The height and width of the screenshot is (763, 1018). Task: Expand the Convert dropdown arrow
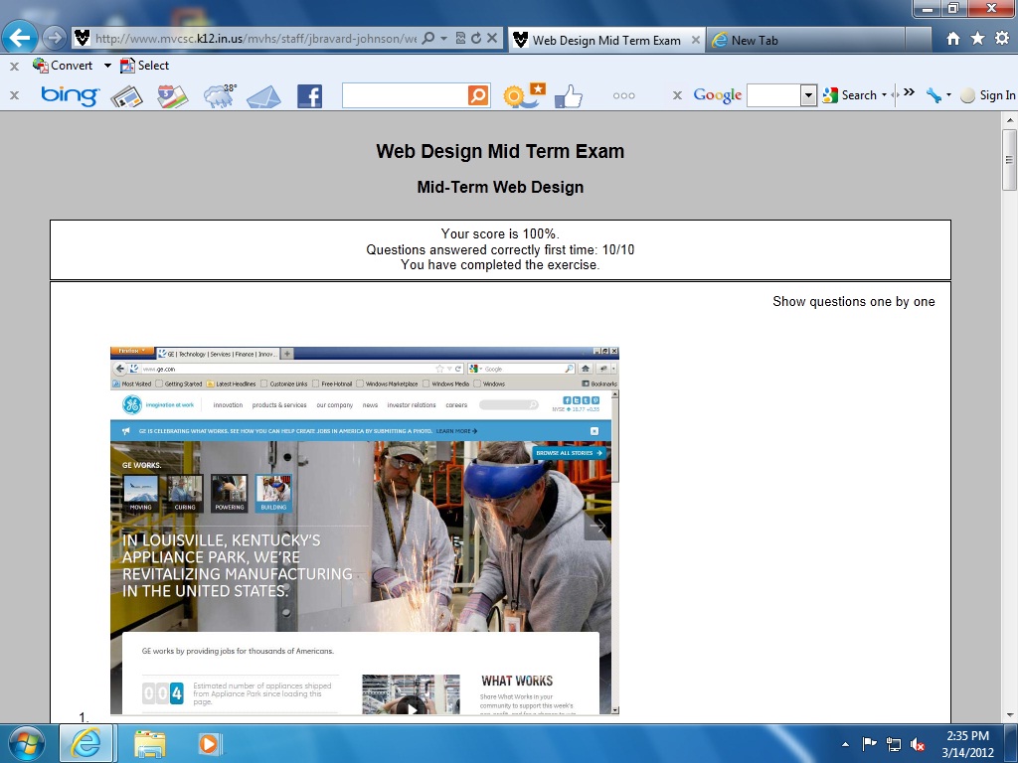click(x=107, y=66)
